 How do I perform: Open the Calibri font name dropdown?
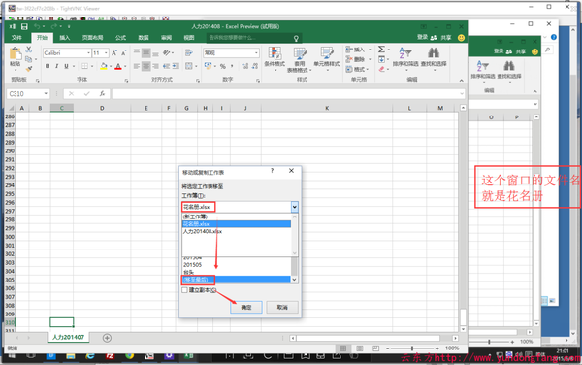pyautogui.click(x=88, y=53)
